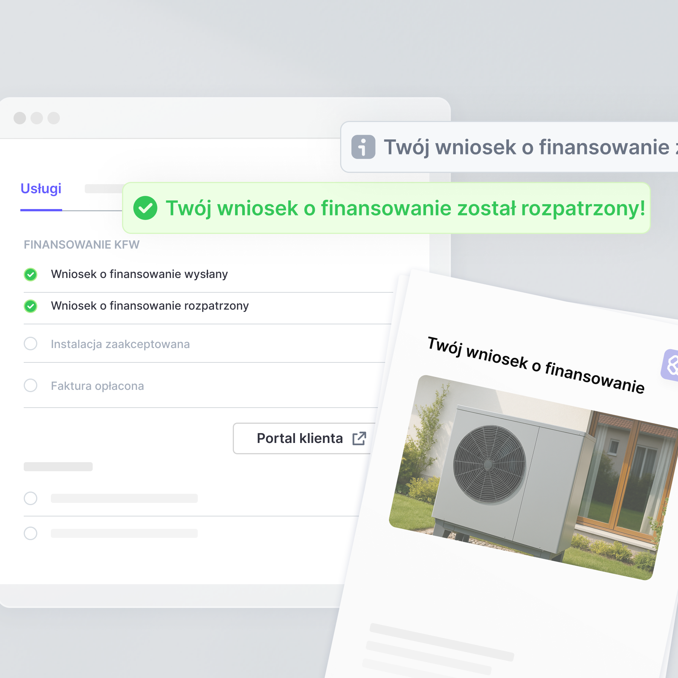Select the text Instalacja zaakceptowana

tap(120, 344)
